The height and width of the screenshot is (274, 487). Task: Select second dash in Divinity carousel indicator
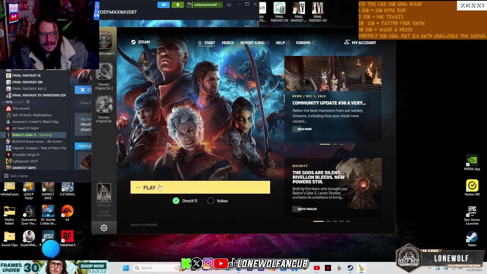pyautogui.click(x=328, y=221)
